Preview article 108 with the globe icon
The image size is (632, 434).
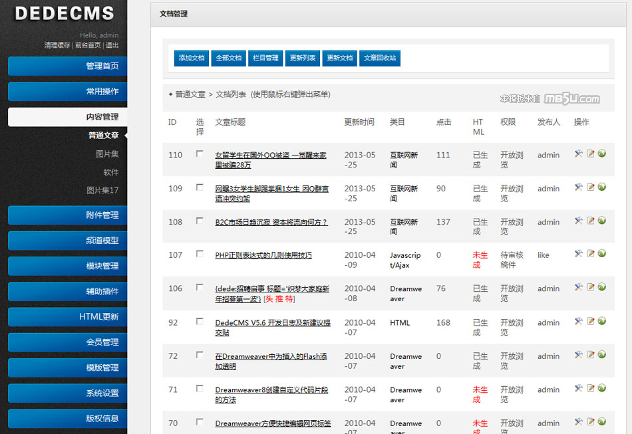[601, 221]
